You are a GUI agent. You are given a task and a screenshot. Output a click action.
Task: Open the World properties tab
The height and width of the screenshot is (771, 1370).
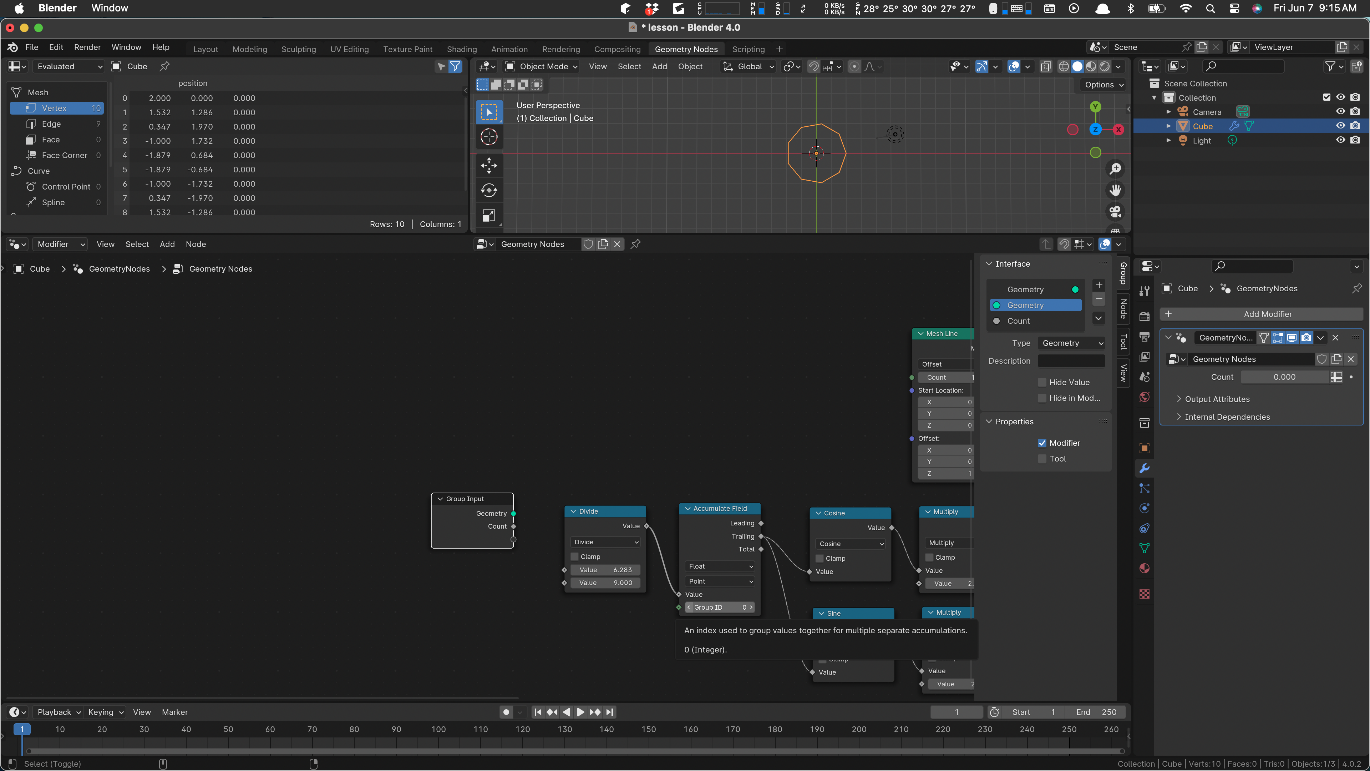point(1145,397)
